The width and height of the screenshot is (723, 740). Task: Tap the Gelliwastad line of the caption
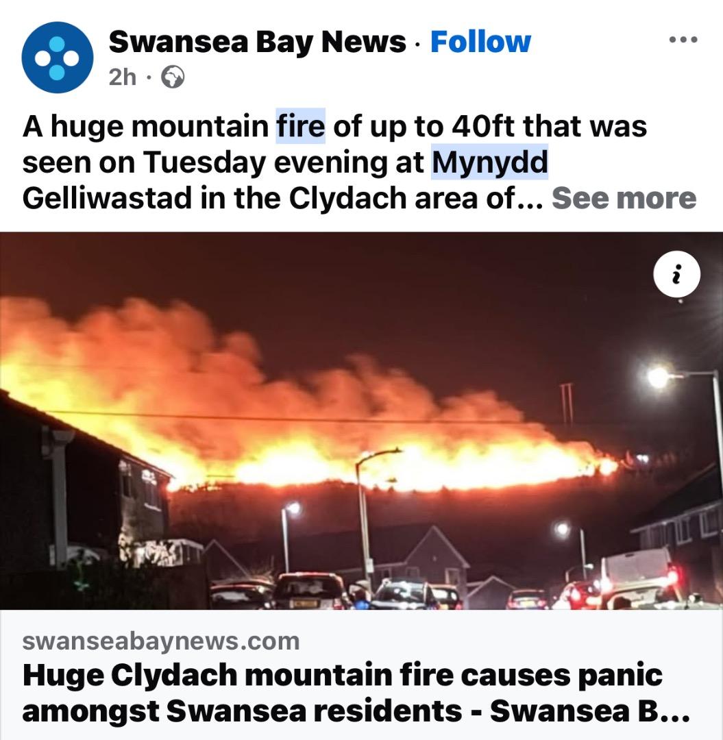(x=282, y=198)
